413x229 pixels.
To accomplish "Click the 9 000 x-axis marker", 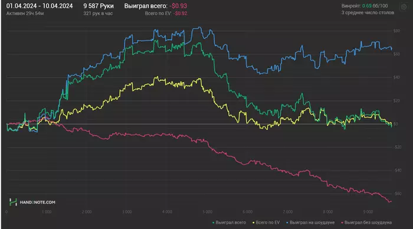I will coord(368,212).
